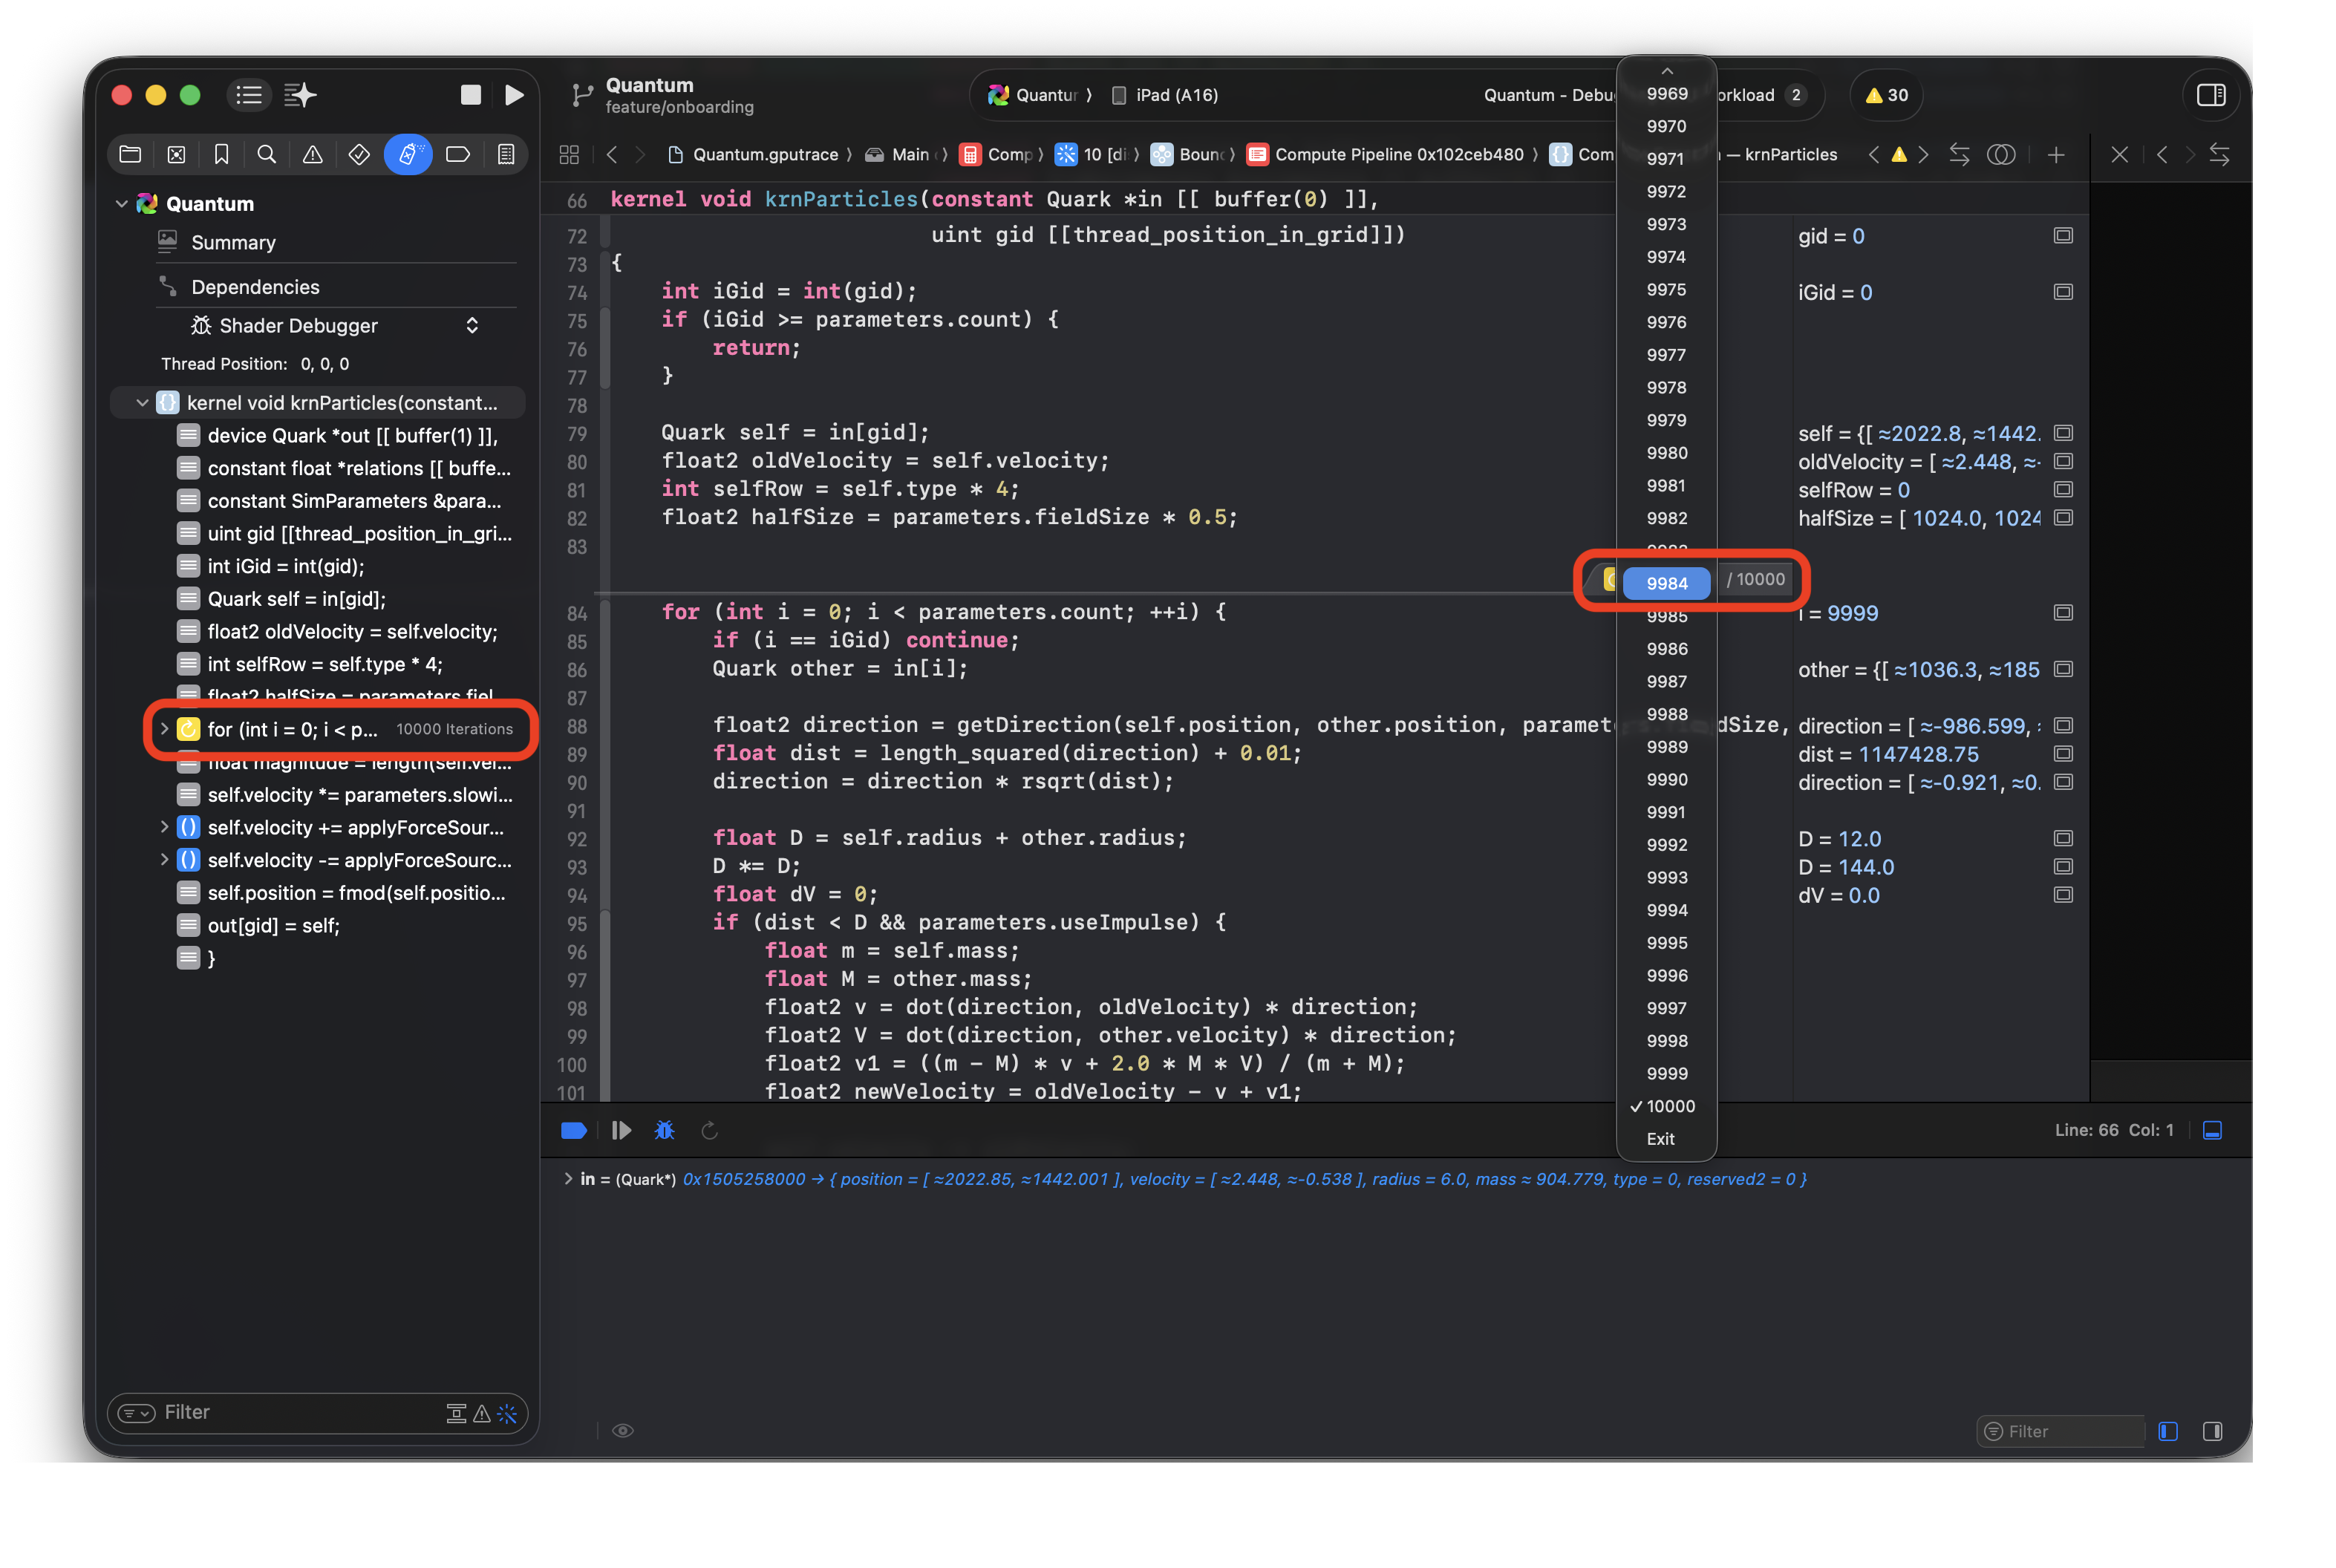Viewport: 2336px width, 1568px height.
Task: Select iteration 9990 in the list
Action: 1666,779
